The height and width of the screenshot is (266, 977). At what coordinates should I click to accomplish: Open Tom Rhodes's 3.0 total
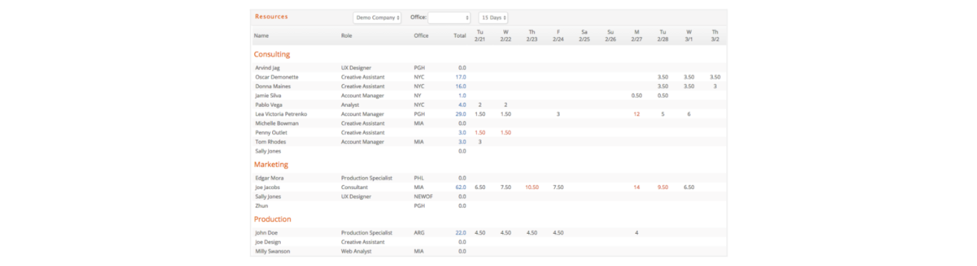(462, 142)
